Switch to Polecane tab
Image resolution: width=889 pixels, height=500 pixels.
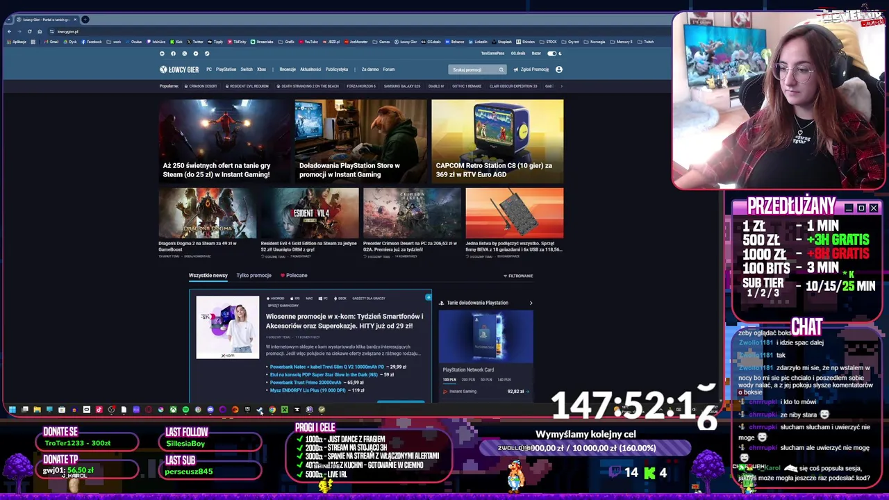tap(294, 276)
